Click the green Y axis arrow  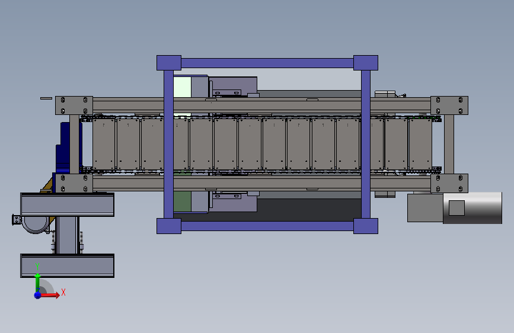[37, 283]
